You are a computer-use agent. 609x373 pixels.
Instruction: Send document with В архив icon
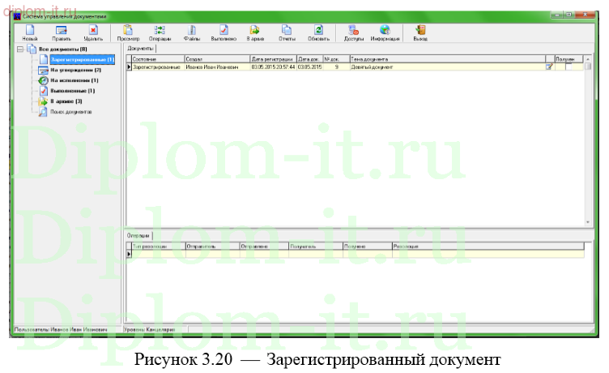click(x=255, y=32)
